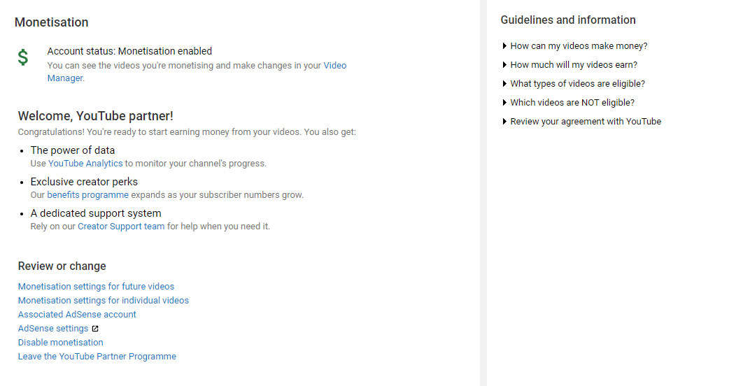Click the 'Congratulations!' intro sentence

point(187,131)
